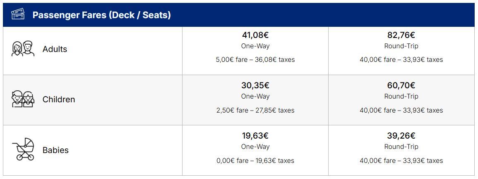Click the One-Way label under 41,08€
The height and width of the screenshot is (179, 478).
(255, 46)
